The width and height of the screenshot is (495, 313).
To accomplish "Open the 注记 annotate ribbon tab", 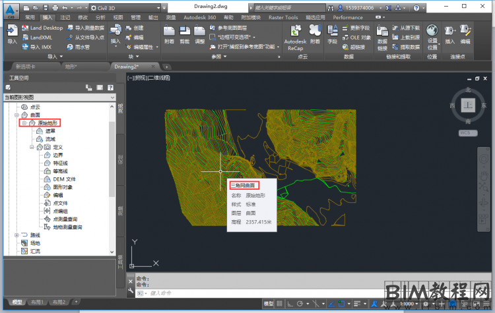I will coord(65,17).
